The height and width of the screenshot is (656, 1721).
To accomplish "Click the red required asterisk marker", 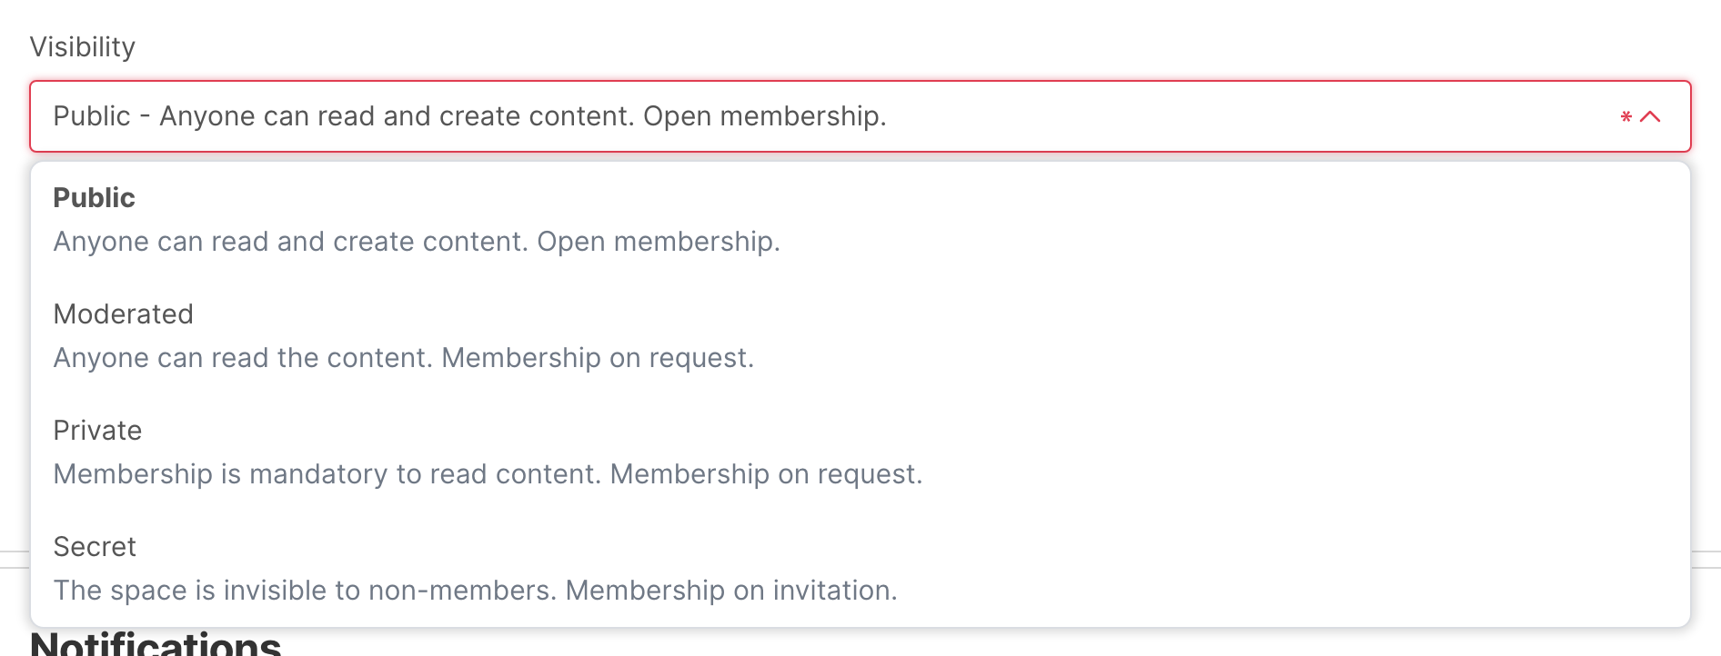I will (x=1626, y=116).
